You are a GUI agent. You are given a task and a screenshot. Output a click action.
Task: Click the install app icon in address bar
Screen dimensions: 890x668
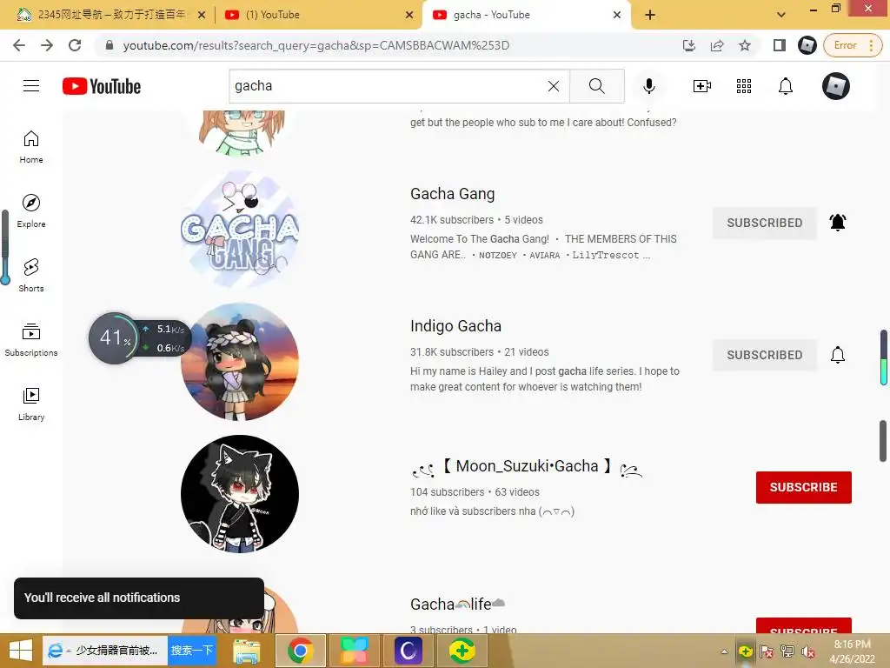689,45
